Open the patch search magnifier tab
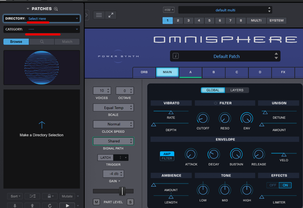Screen dimensions: 303x208 click(42, 42)
